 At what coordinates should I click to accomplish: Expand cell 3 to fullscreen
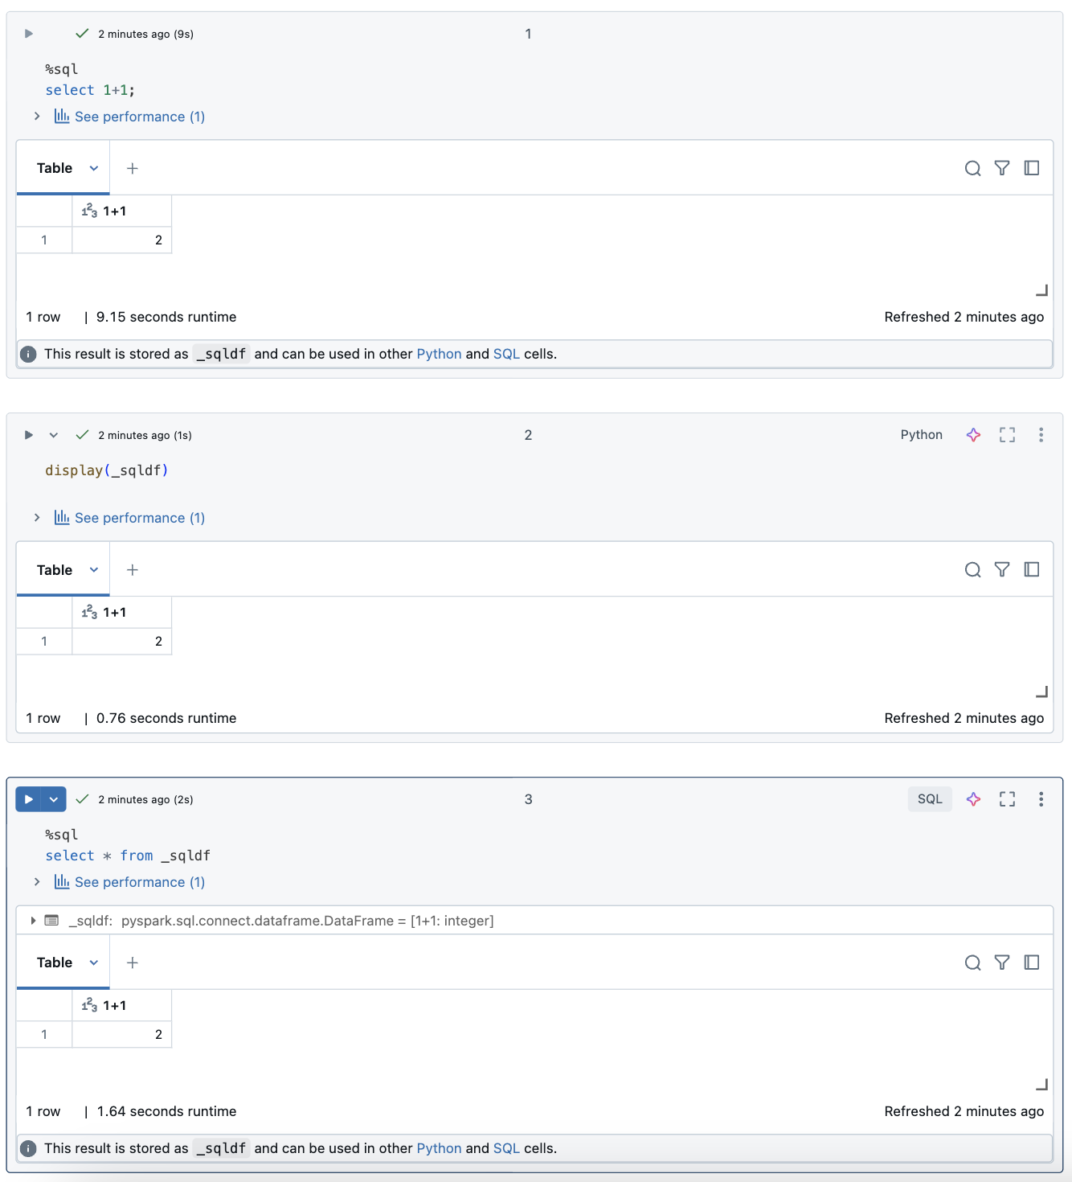coord(1007,799)
